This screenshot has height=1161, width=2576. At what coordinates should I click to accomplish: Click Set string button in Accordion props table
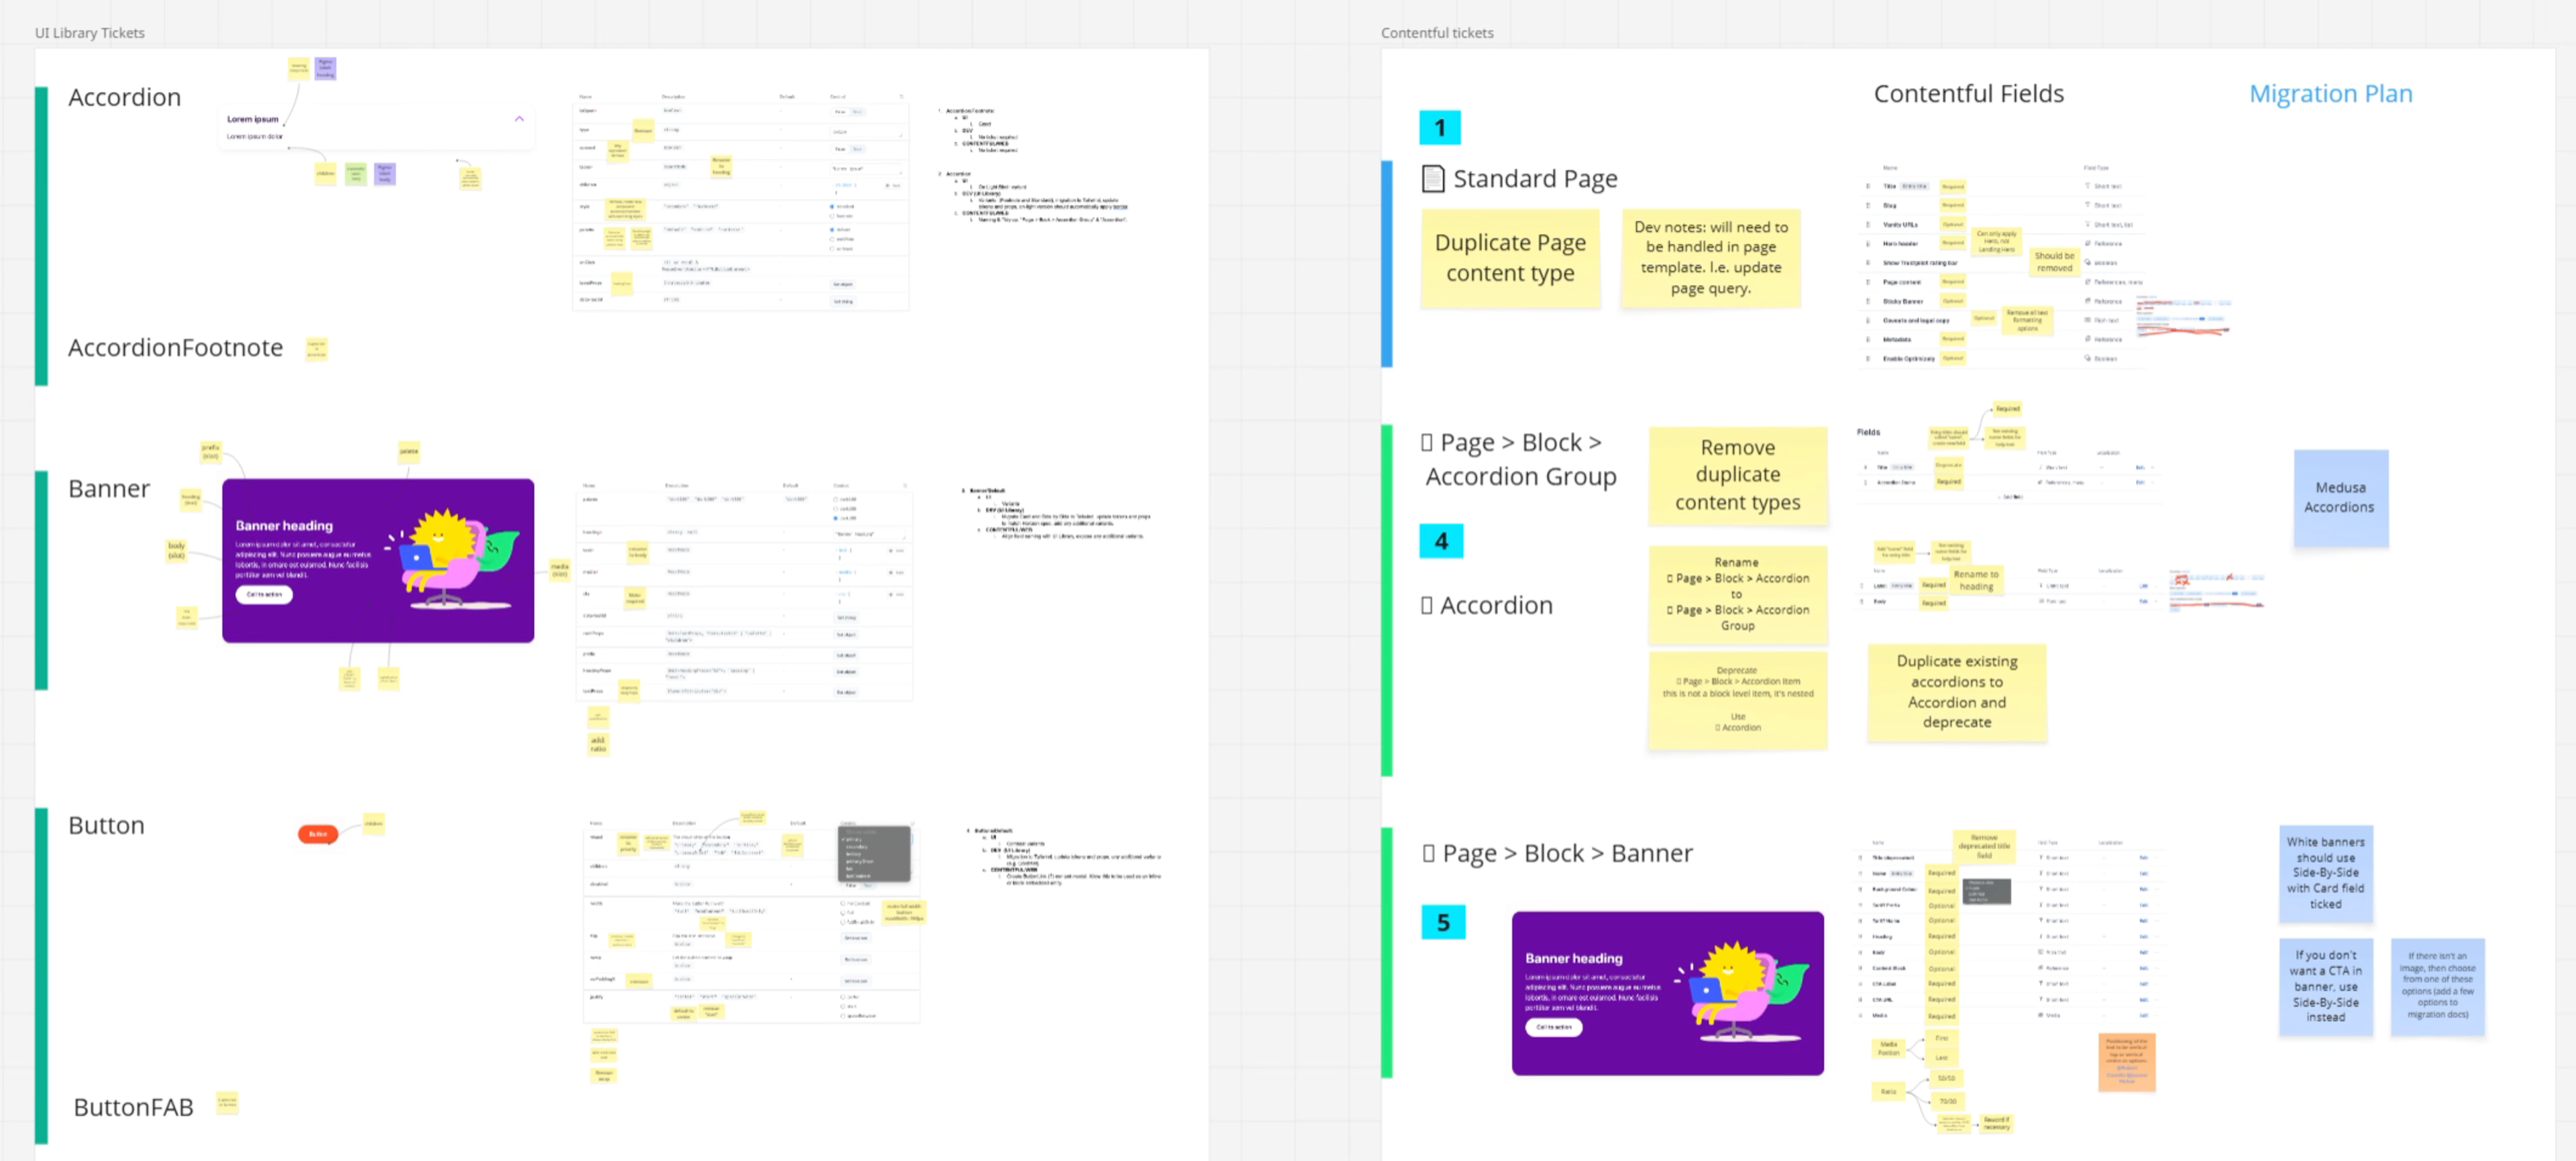click(843, 301)
